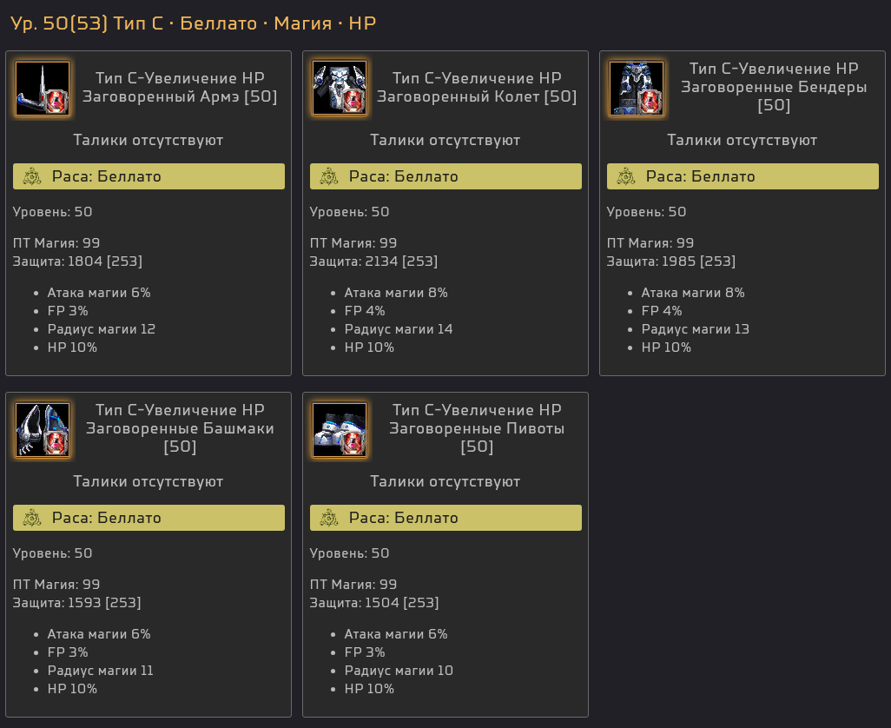Open the Заговоренные Башмаки [50] item title
This screenshot has width=891, height=728.
(180, 428)
